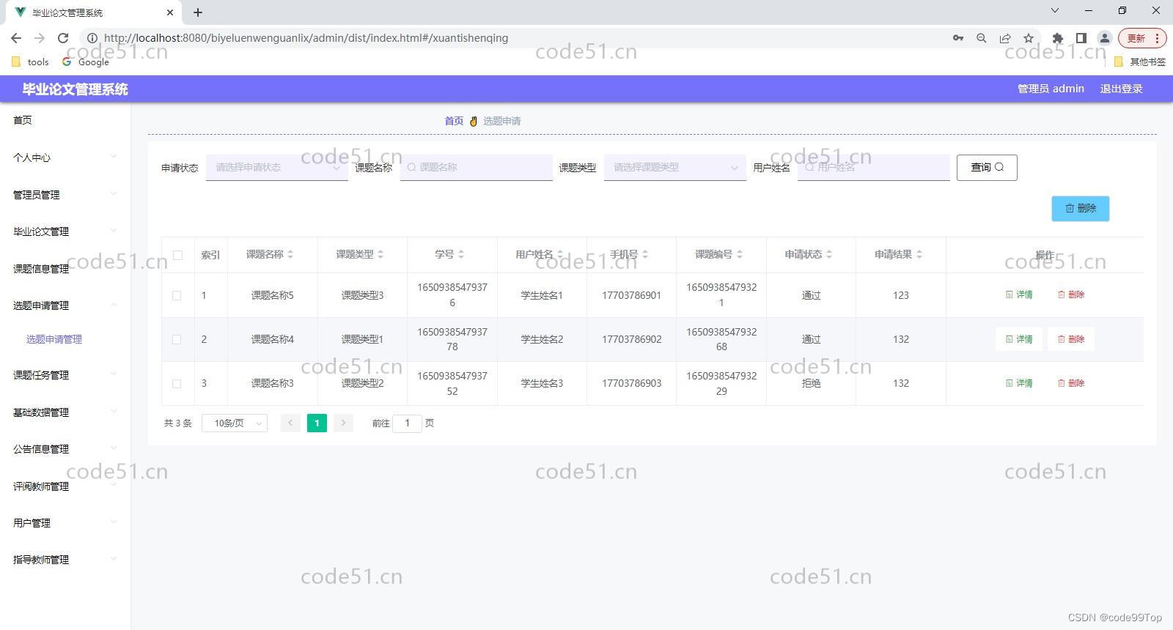Expand the 评阅教师管理 sidebar menu

tap(65, 486)
